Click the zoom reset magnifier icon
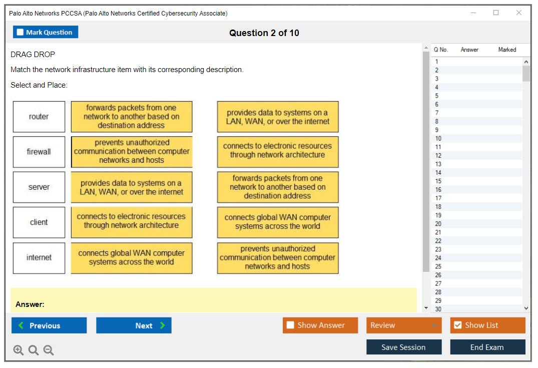Image resolution: width=538 pixels, height=368 pixels. (34, 350)
